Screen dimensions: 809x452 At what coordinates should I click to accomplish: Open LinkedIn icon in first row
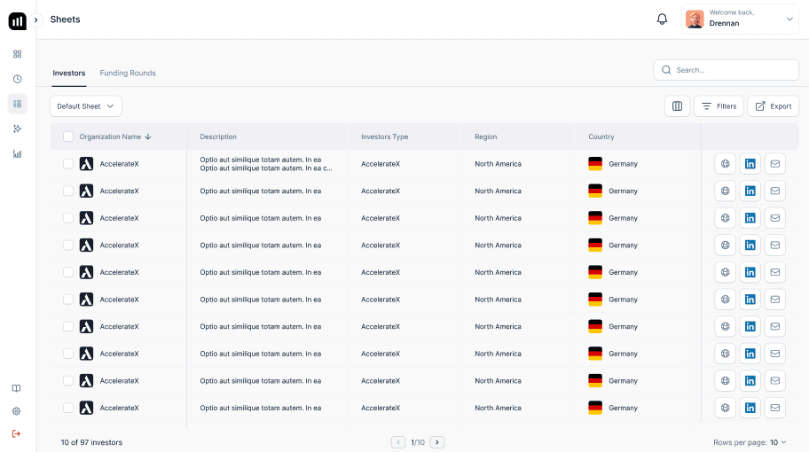750,164
